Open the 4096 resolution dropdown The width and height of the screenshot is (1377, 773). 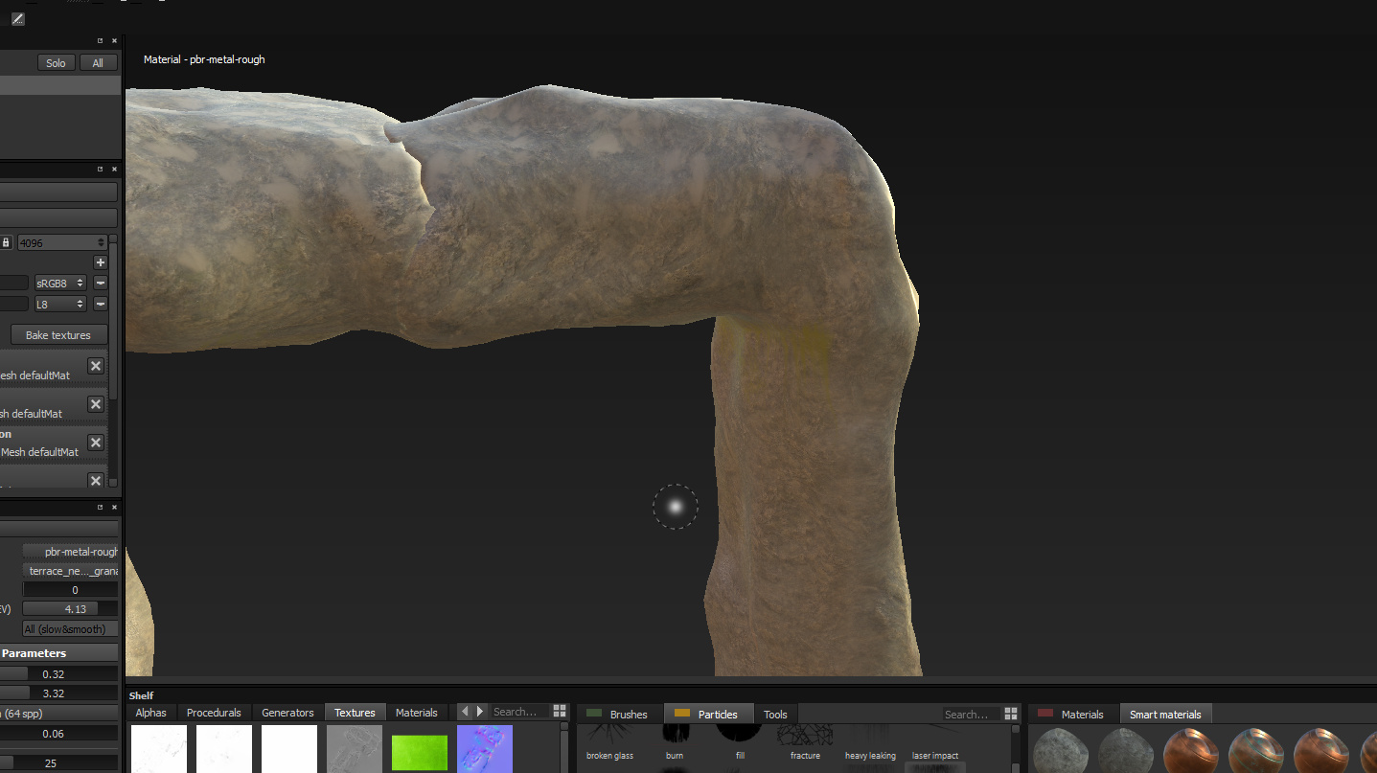(61, 243)
